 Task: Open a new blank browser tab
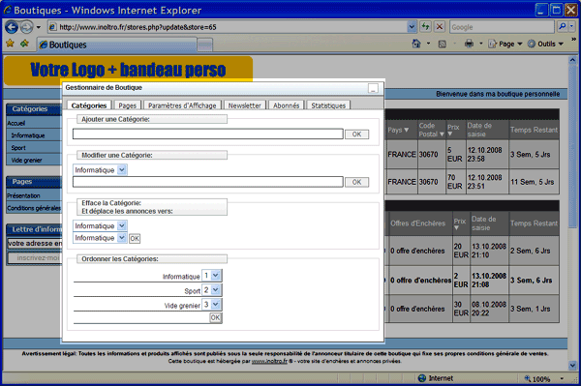[x=205, y=45]
